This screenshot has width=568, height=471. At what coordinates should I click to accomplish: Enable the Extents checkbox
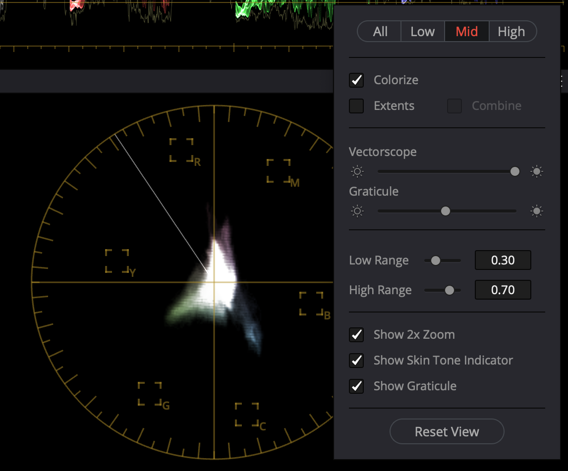coord(356,105)
